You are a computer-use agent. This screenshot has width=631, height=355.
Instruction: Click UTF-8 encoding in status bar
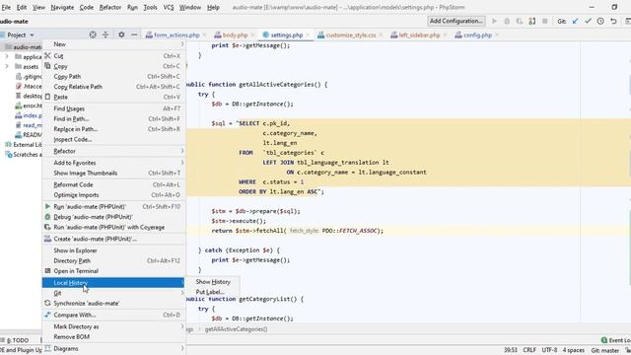(549, 350)
